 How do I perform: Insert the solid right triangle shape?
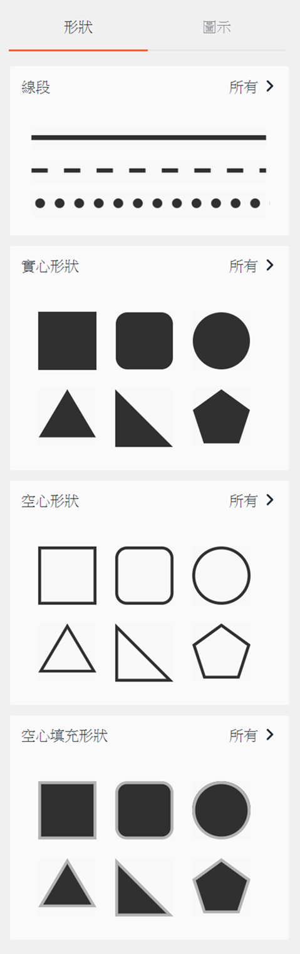[x=144, y=418]
